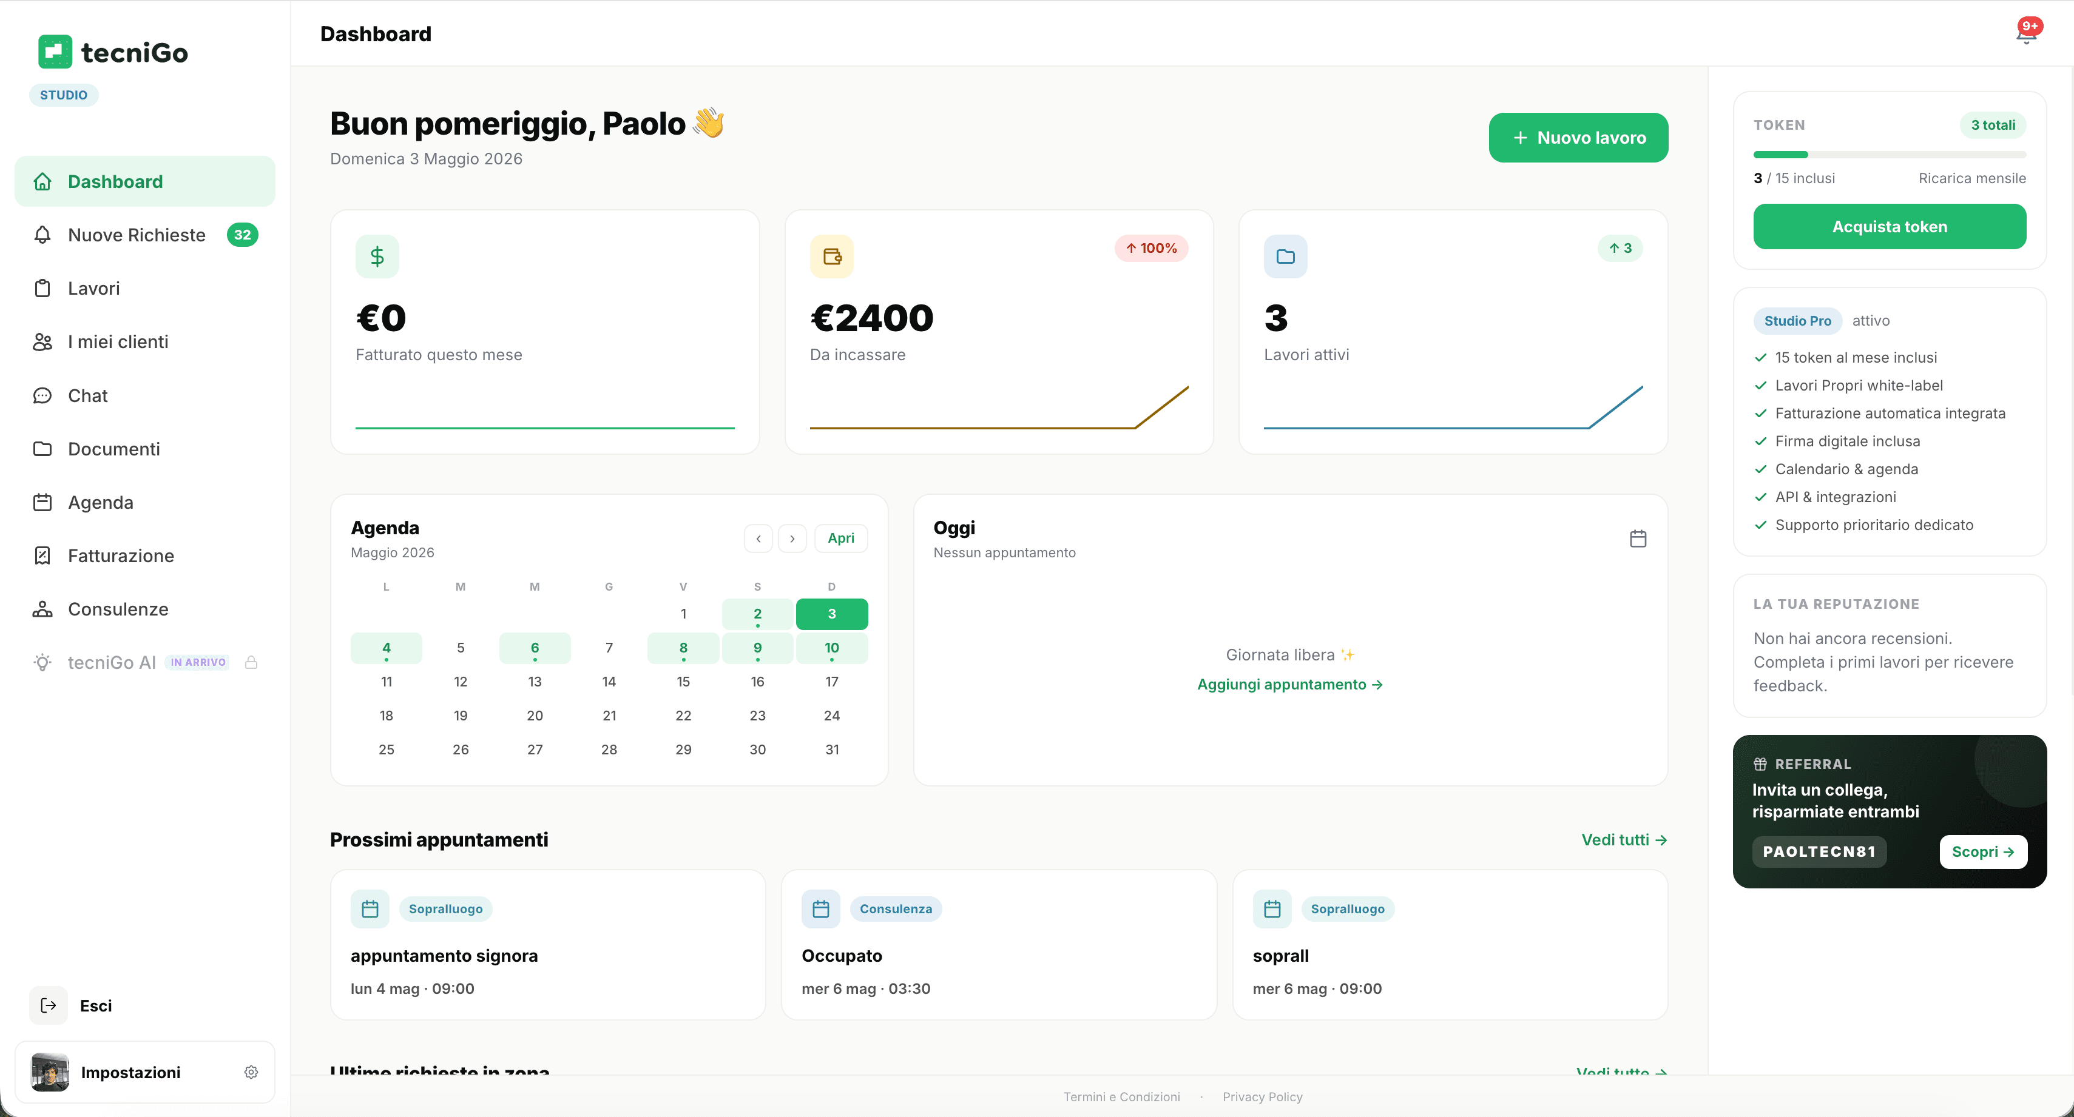Click the token usage progress bar
2074x1117 pixels.
[1890, 155]
